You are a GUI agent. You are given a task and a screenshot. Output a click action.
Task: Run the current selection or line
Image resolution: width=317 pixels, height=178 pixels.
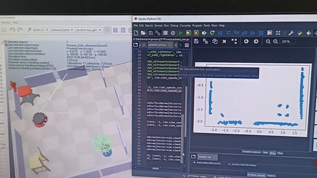[204, 33]
